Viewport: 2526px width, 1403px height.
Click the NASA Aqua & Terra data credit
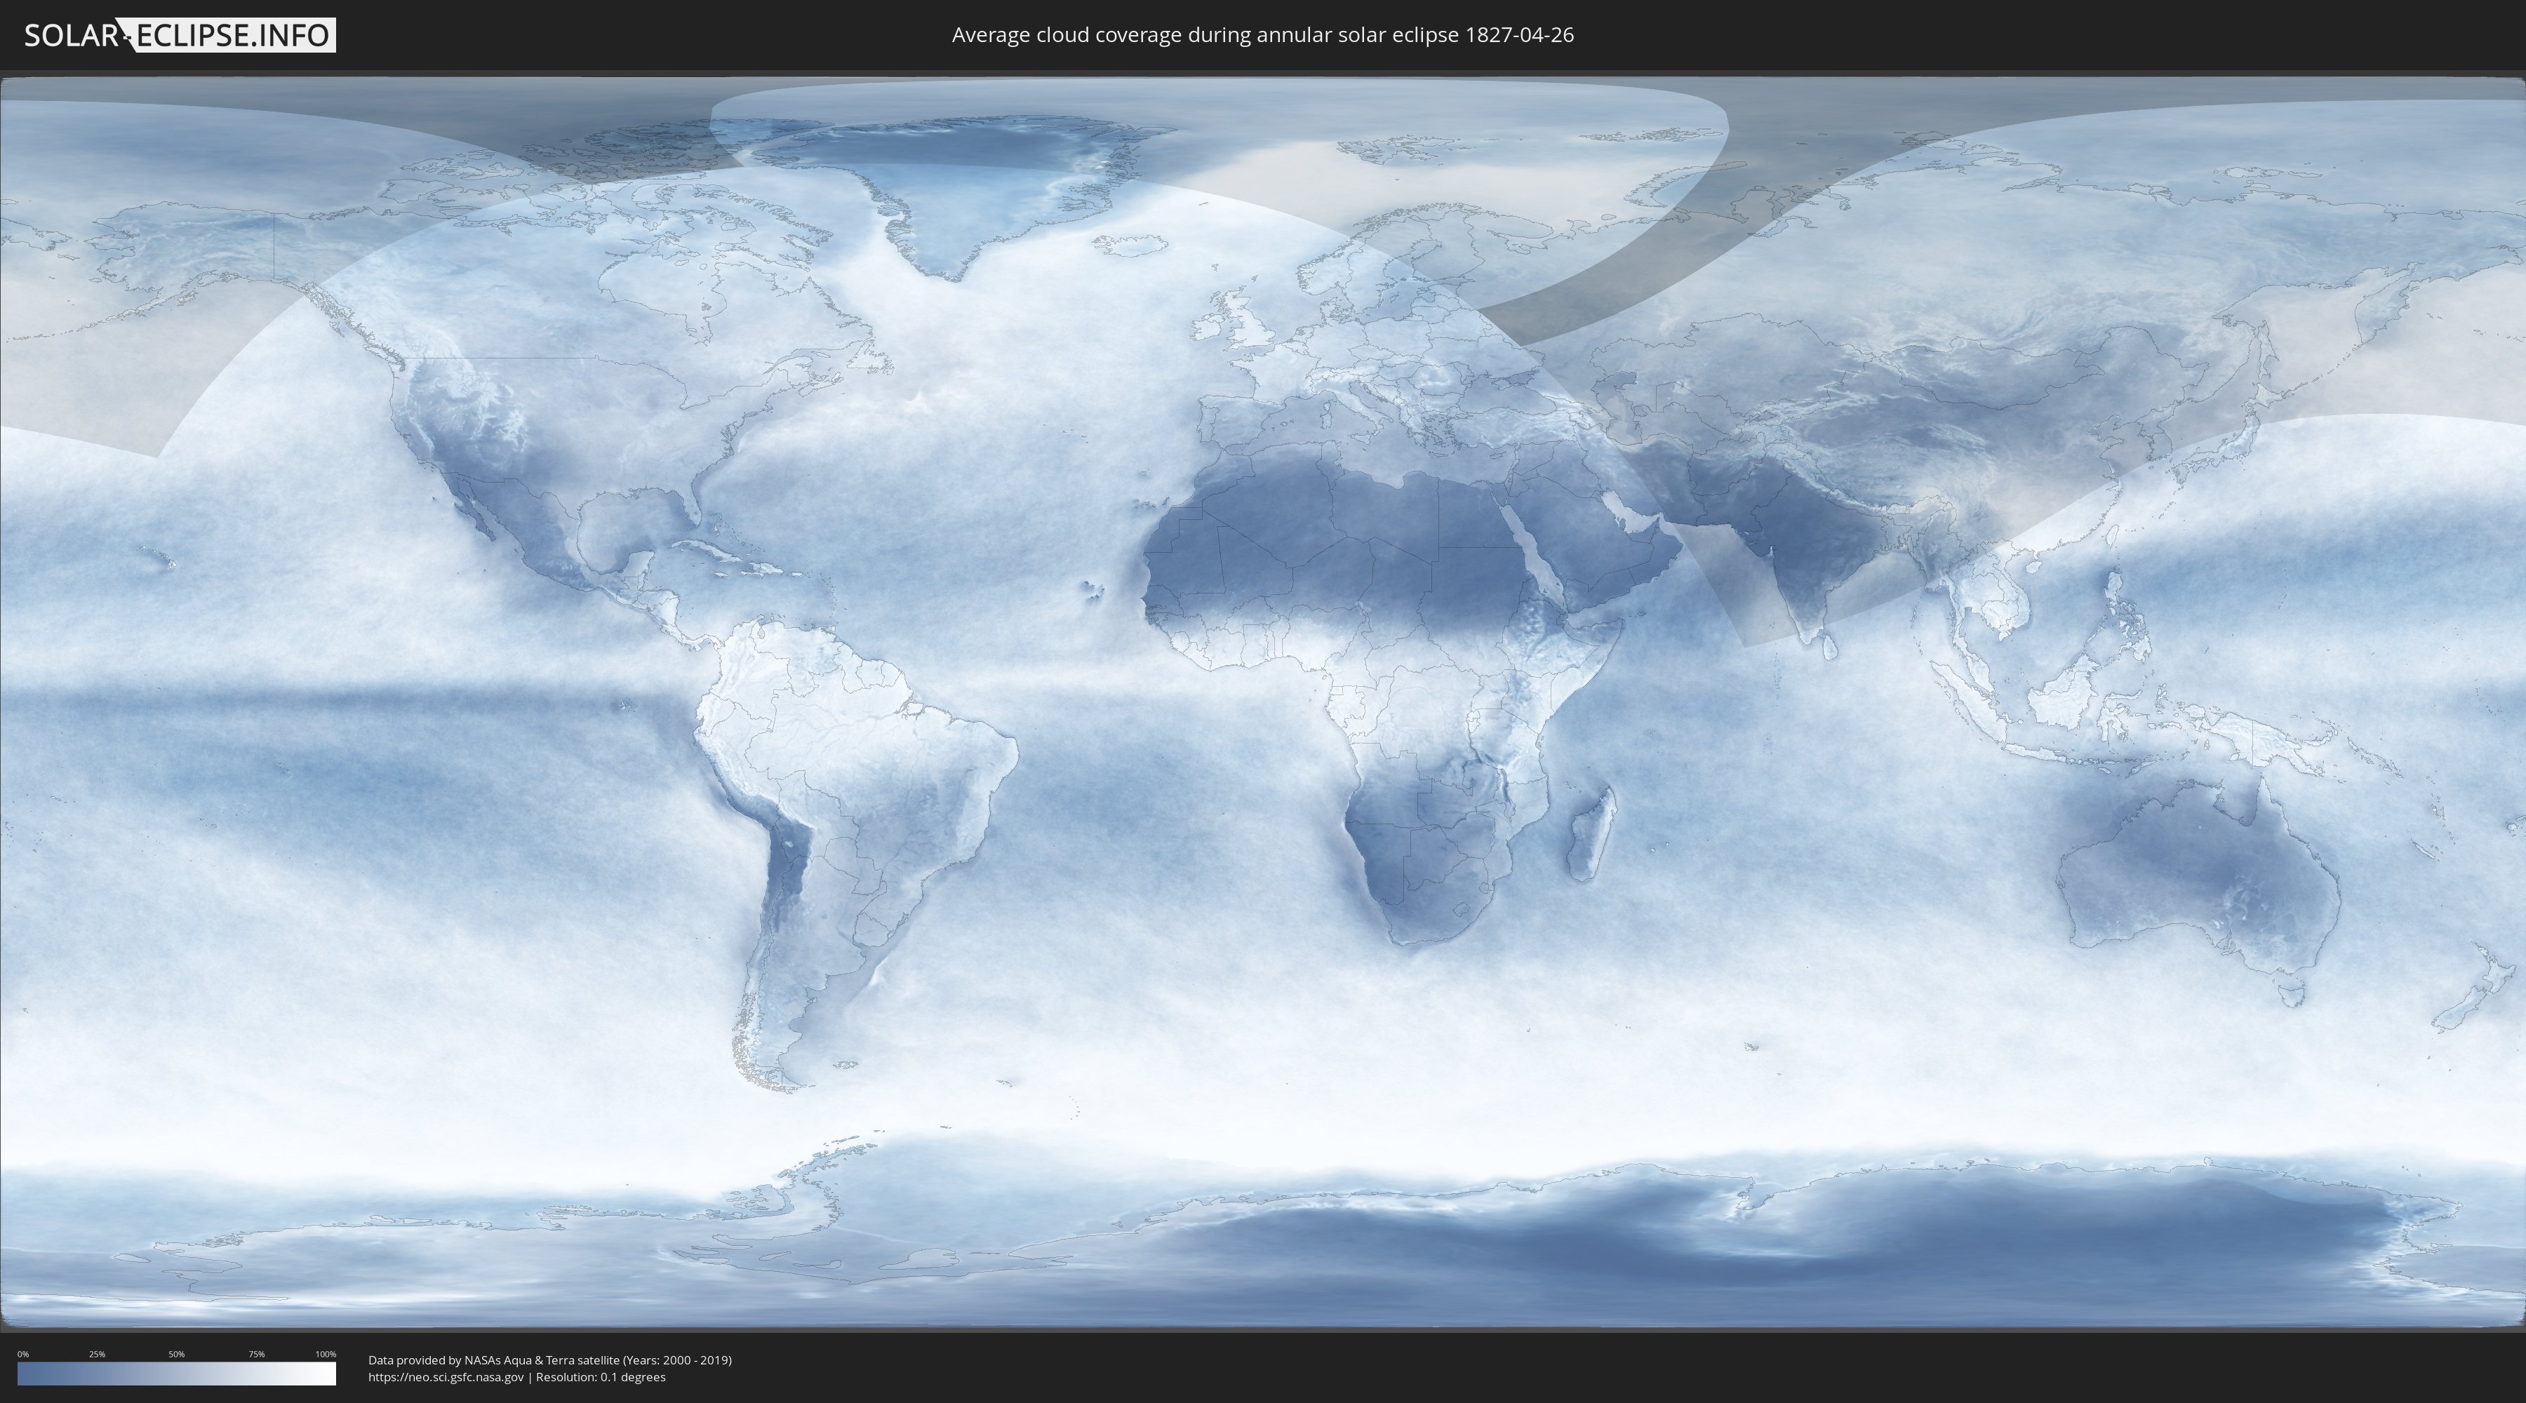click(x=549, y=1360)
